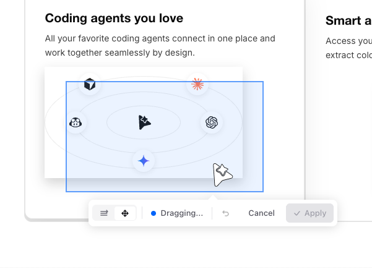Click the "Coding agents you love" heading
Screen dimensions: 372x269
pyautogui.click(x=114, y=19)
